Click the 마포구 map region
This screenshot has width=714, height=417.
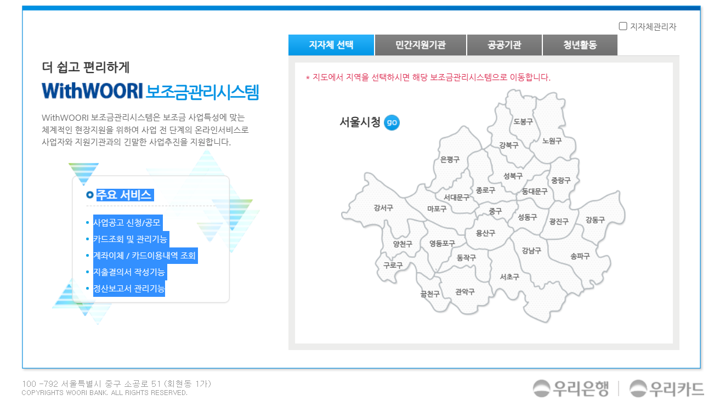pos(436,208)
